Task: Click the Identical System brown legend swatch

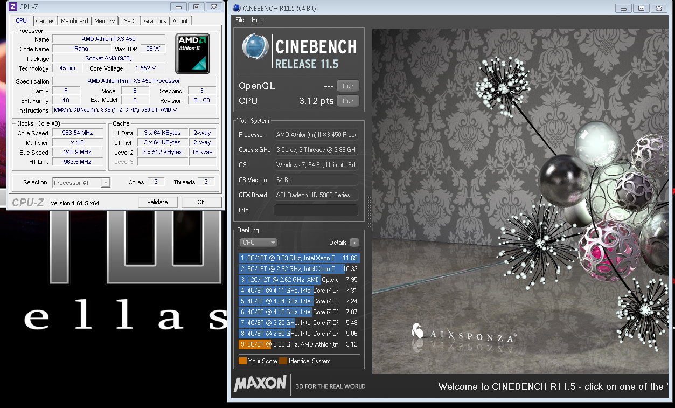Action: (x=283, y=361)
